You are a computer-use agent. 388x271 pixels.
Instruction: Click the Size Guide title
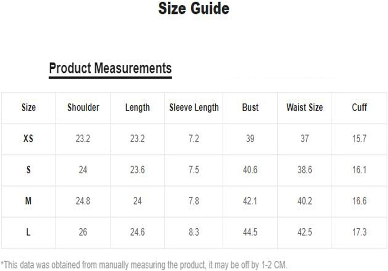pos(194,8)
